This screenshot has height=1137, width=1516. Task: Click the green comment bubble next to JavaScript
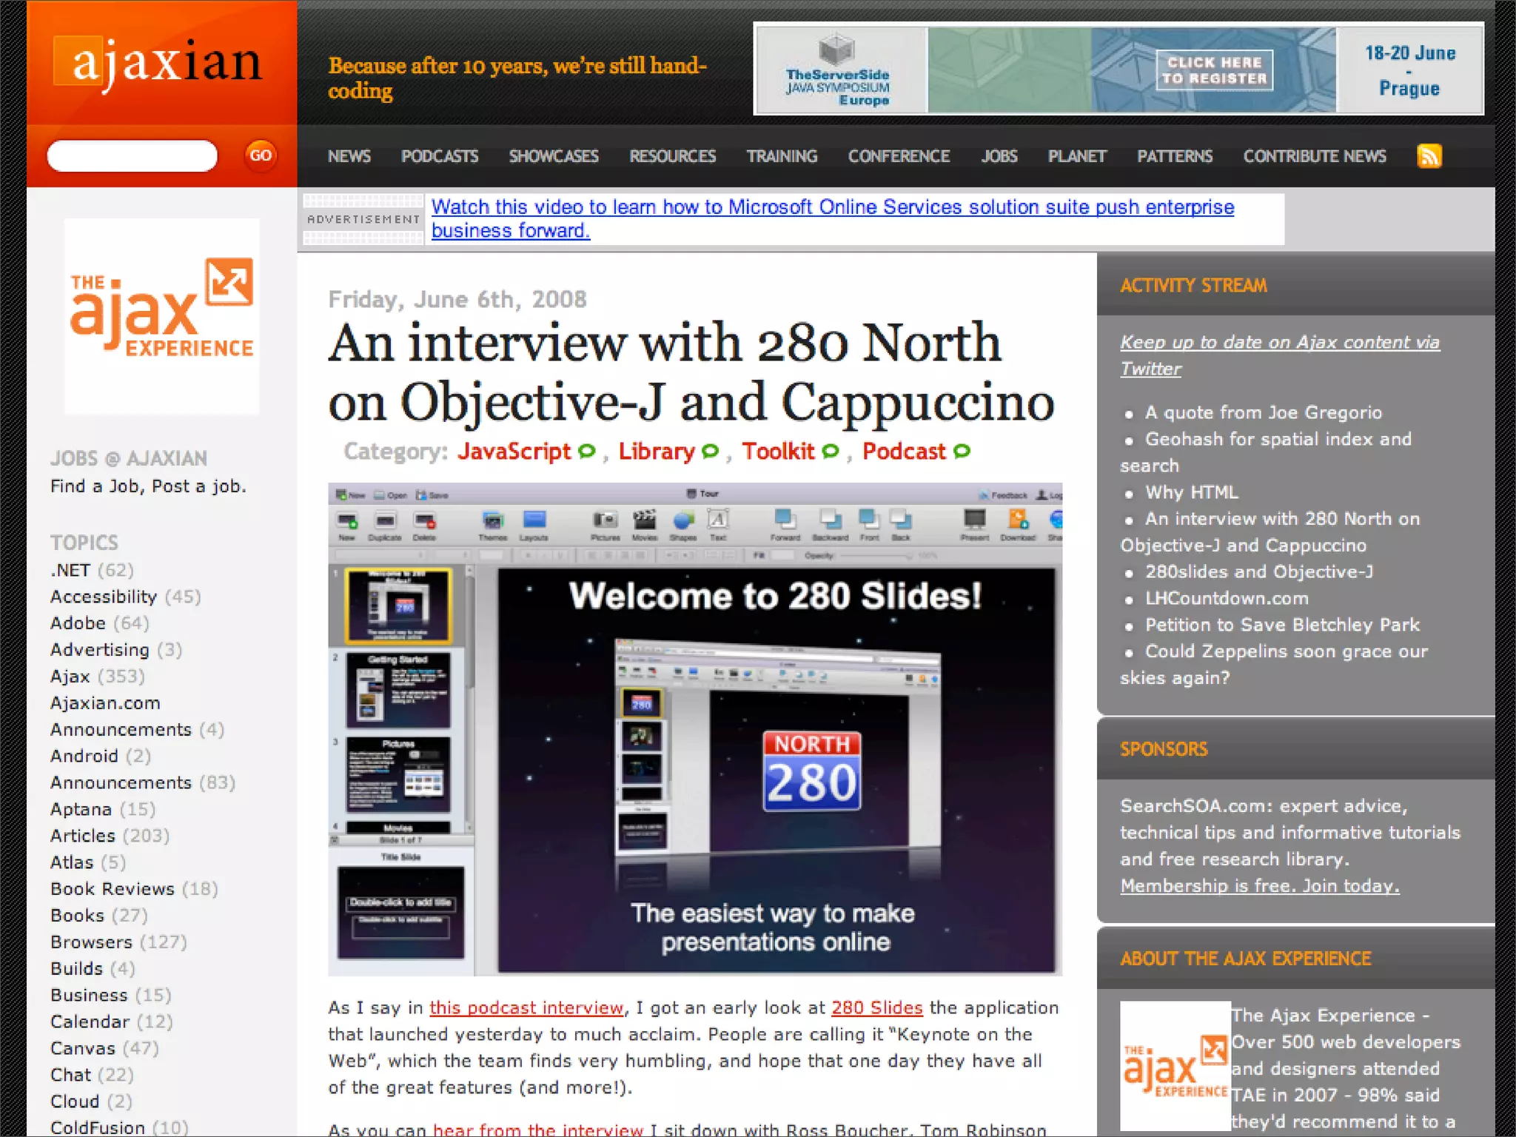[x=587, y=451]
